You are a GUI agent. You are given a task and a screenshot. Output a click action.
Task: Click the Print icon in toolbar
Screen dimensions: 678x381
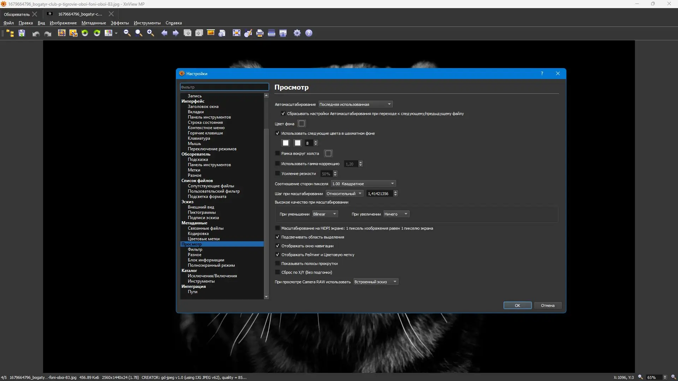click(x=260, y=33)
